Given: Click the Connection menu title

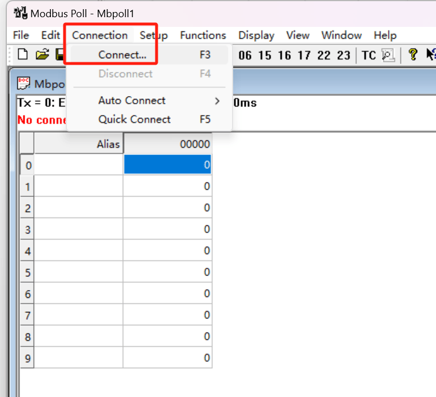Looking at the screenshot, I should (x=100, y=35).
